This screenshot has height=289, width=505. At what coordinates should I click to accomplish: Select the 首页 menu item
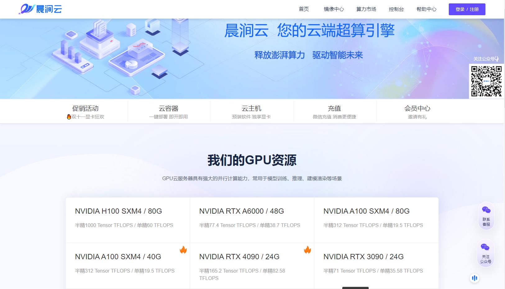(303, 9)
